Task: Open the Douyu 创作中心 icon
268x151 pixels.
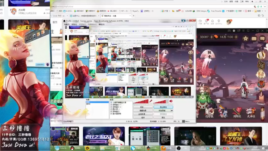Action: tap(219, 21)
